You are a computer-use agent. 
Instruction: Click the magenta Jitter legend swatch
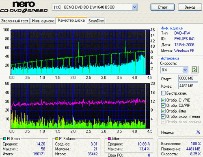109,139
